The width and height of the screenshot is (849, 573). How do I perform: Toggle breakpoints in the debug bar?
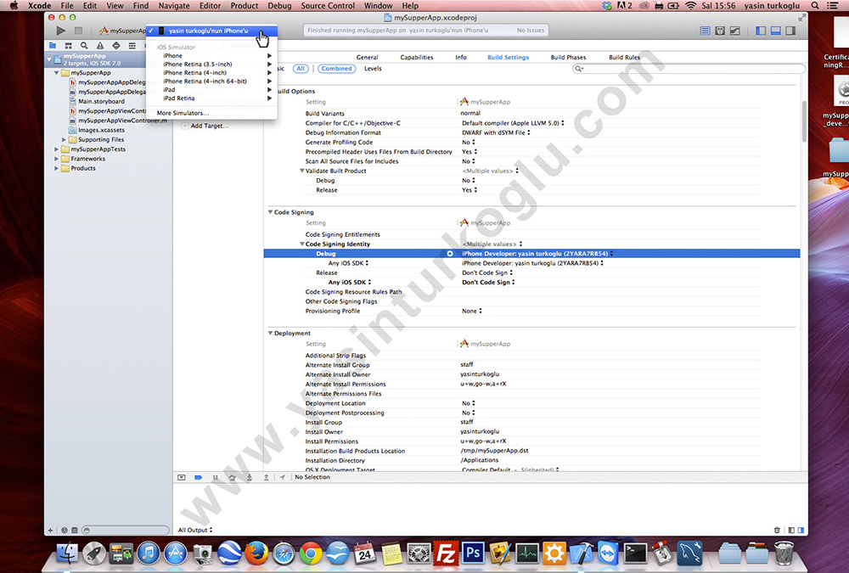[x=198, y=477]
